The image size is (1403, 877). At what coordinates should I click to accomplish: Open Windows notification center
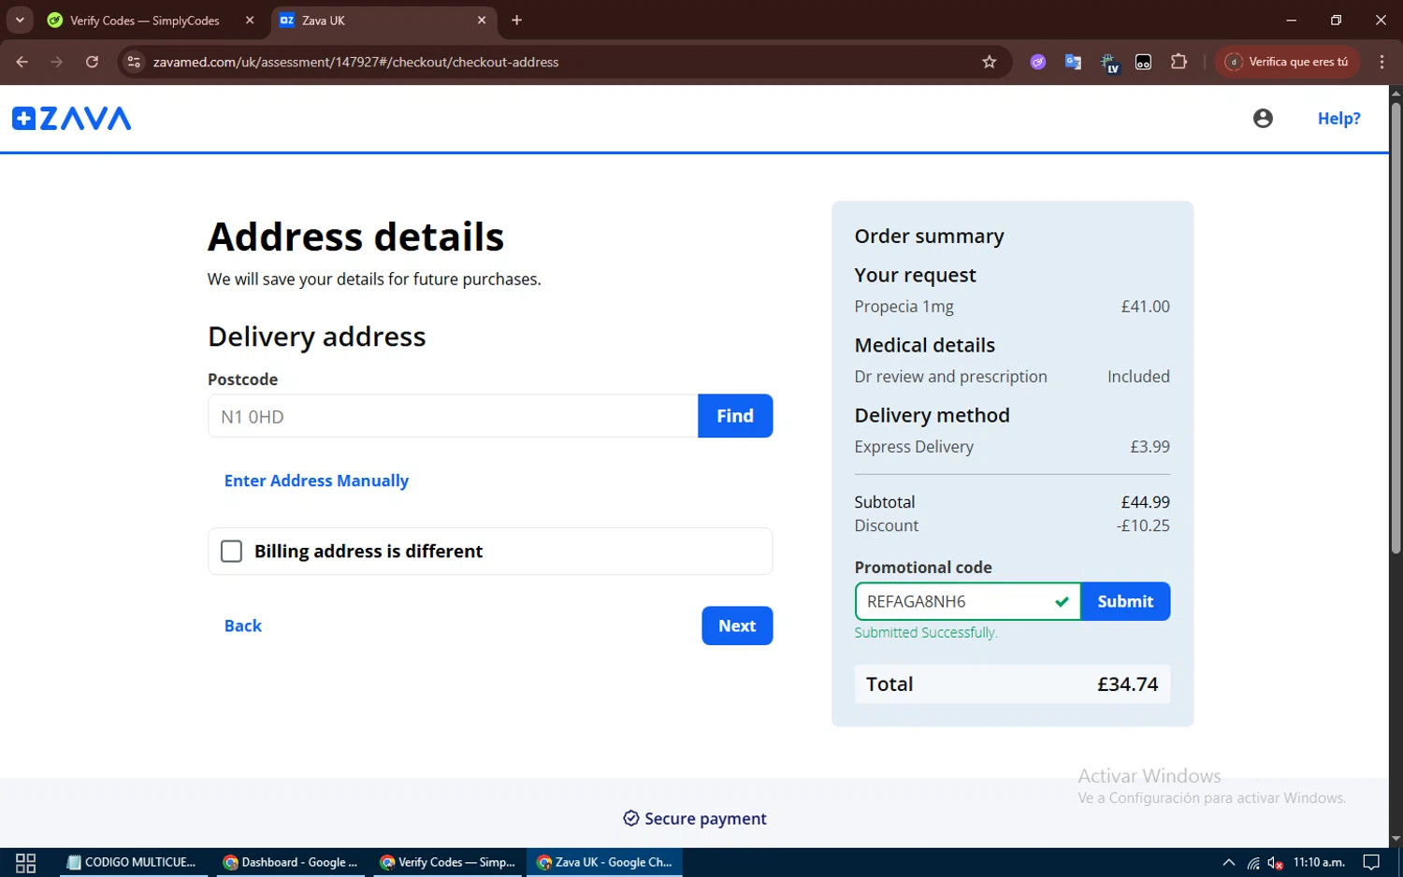tap(1371, 862)
